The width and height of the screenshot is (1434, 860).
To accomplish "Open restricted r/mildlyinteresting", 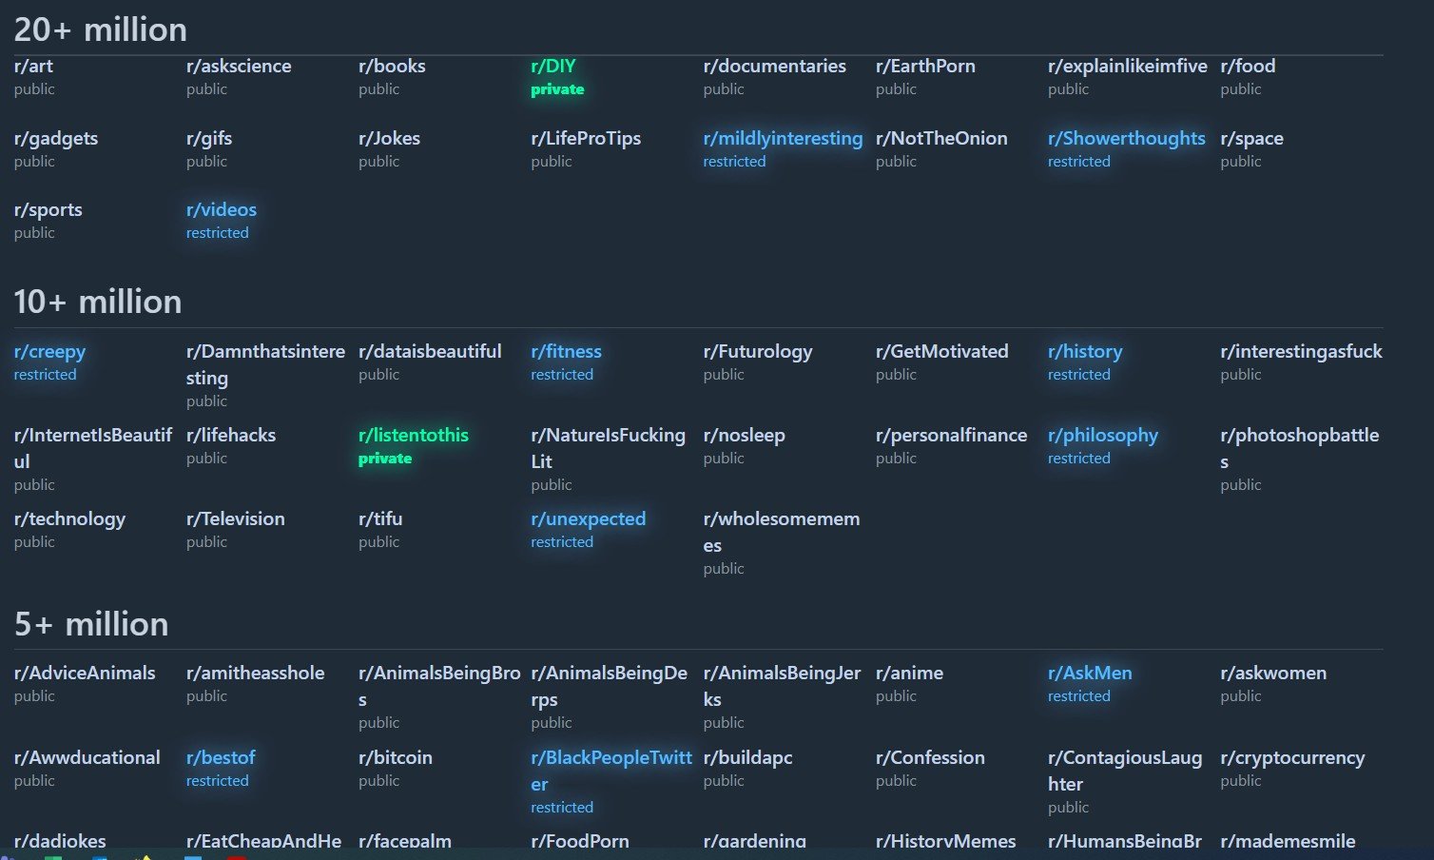I will click(783, 139).
